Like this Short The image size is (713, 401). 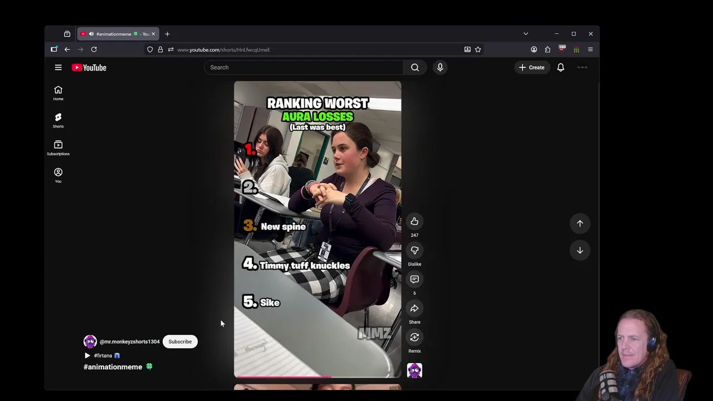(414, 222)
